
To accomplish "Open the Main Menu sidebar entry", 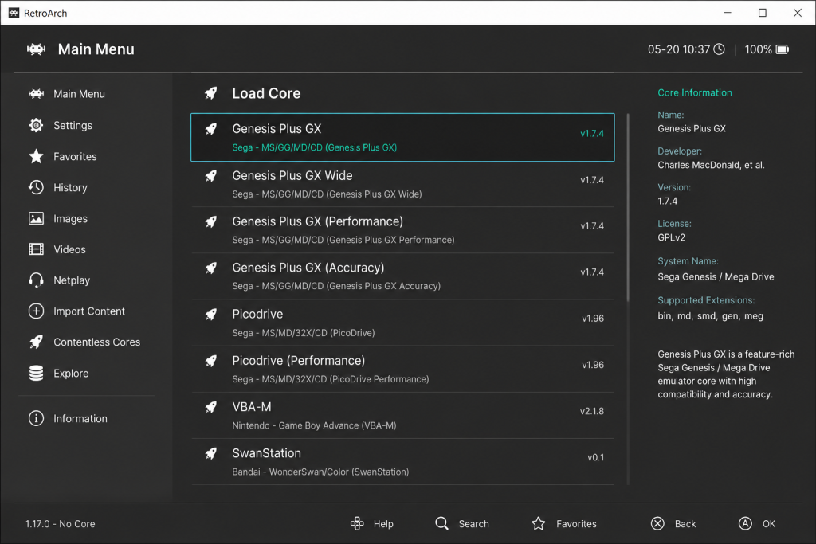I will [86, 94].
